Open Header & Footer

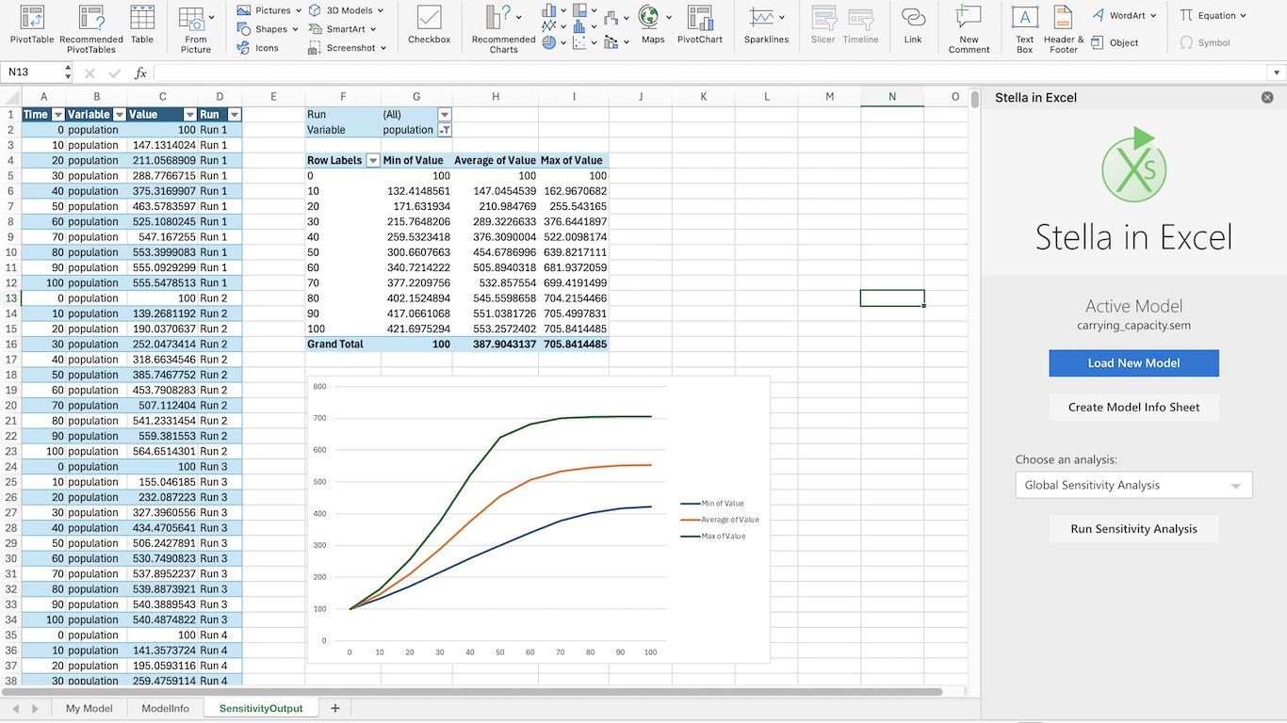point(1064,28)
